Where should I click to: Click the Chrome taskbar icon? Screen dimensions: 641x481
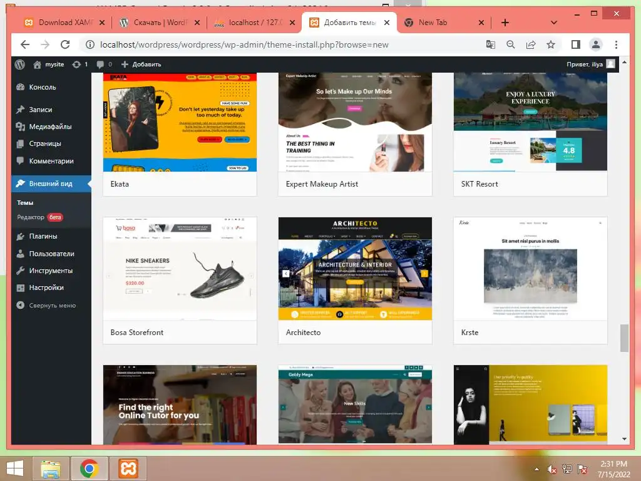[x=90, y=468]
